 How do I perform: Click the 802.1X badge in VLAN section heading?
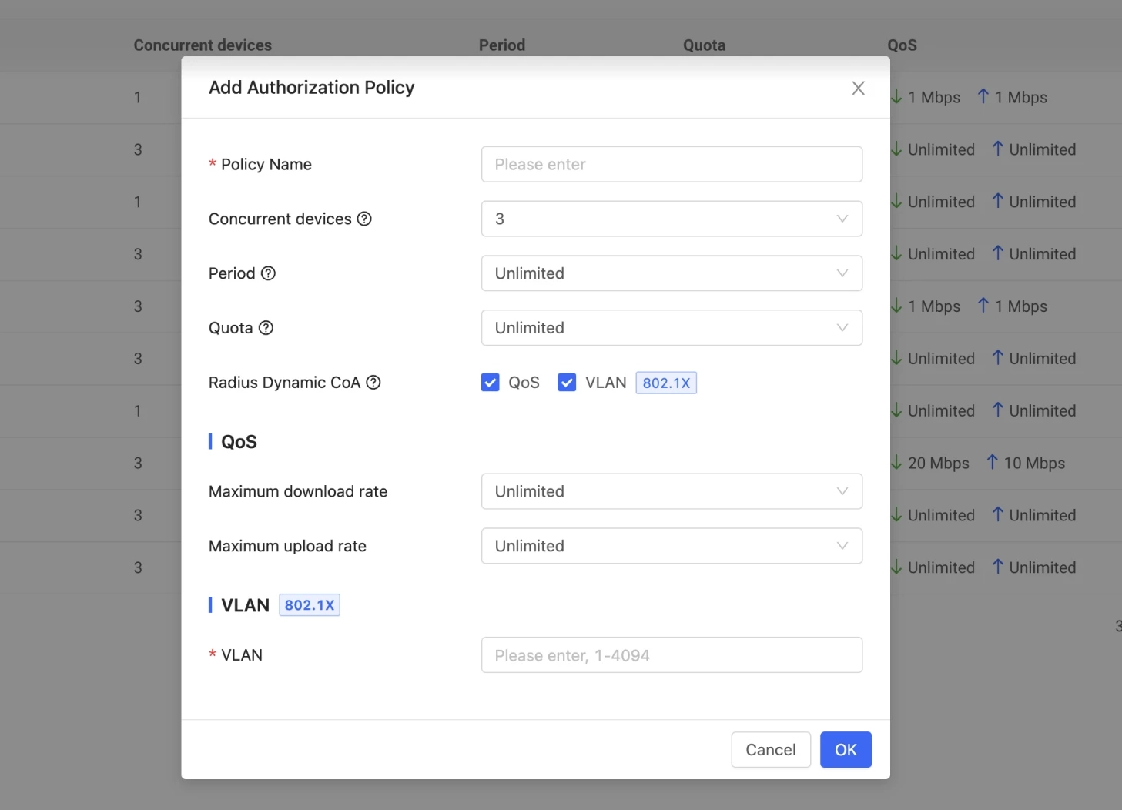tap(309, 605)
